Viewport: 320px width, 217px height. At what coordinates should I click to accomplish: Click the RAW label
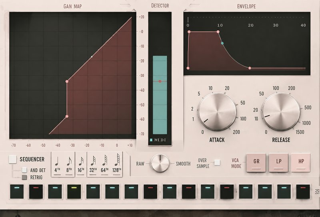[x=140, y=164]
